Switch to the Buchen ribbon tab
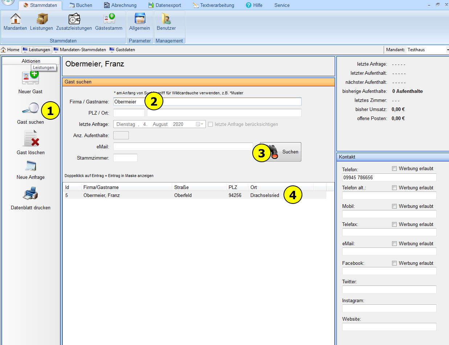Image resolution: width=449 pixels, height=345 pixels. (80, 5)
